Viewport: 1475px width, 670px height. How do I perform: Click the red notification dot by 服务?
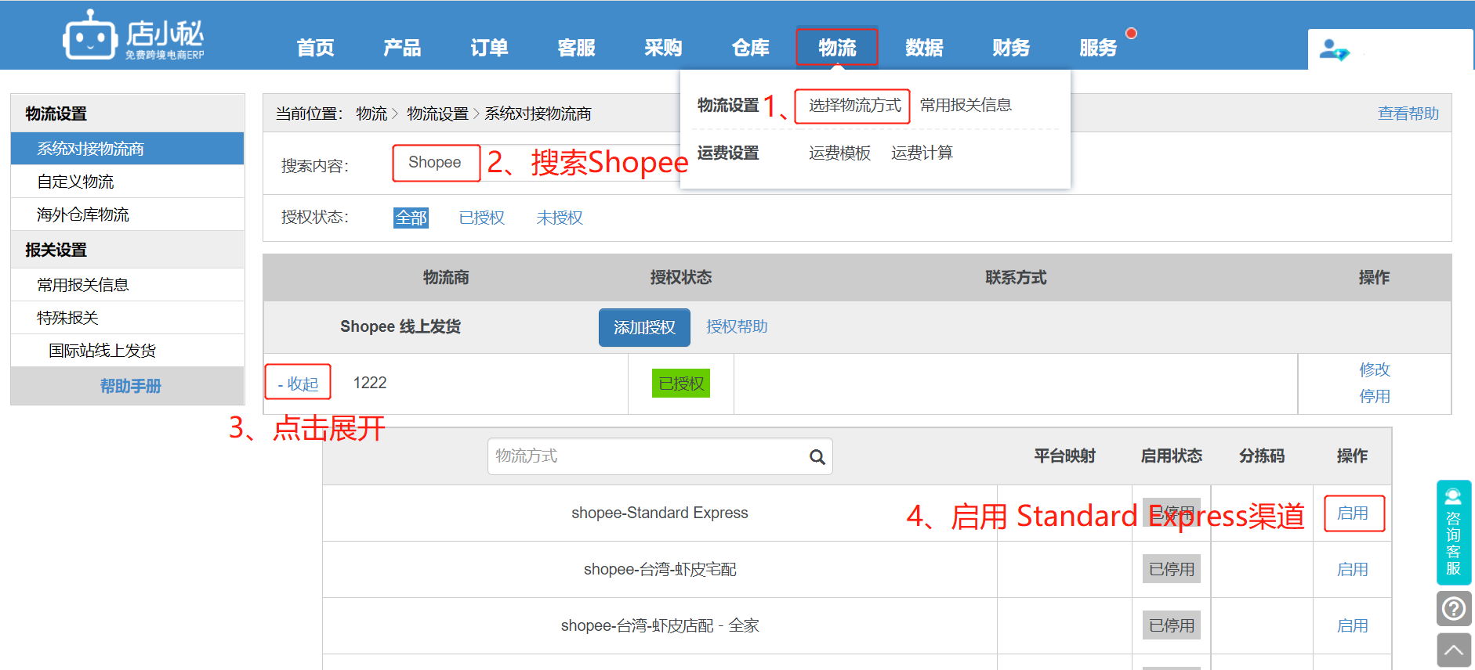1131,33
